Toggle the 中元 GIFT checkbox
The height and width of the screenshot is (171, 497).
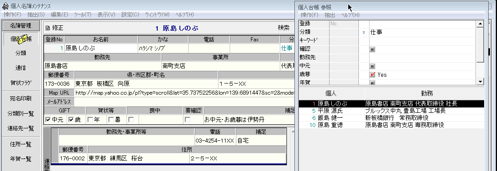[48, 119]
